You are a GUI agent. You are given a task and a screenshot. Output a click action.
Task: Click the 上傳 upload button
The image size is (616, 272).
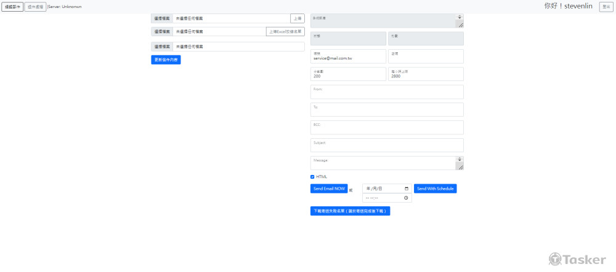297,18
